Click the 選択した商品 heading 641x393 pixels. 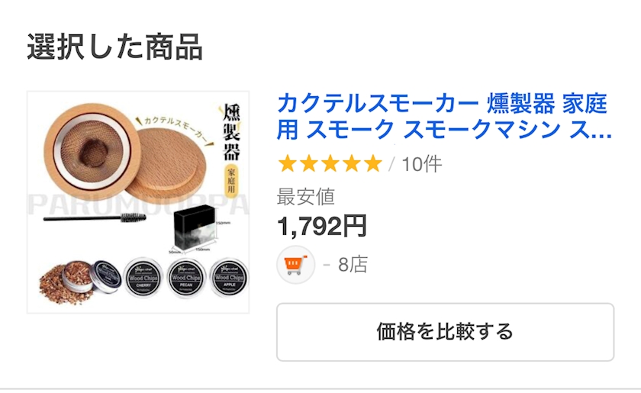click(x=115, y=47)
